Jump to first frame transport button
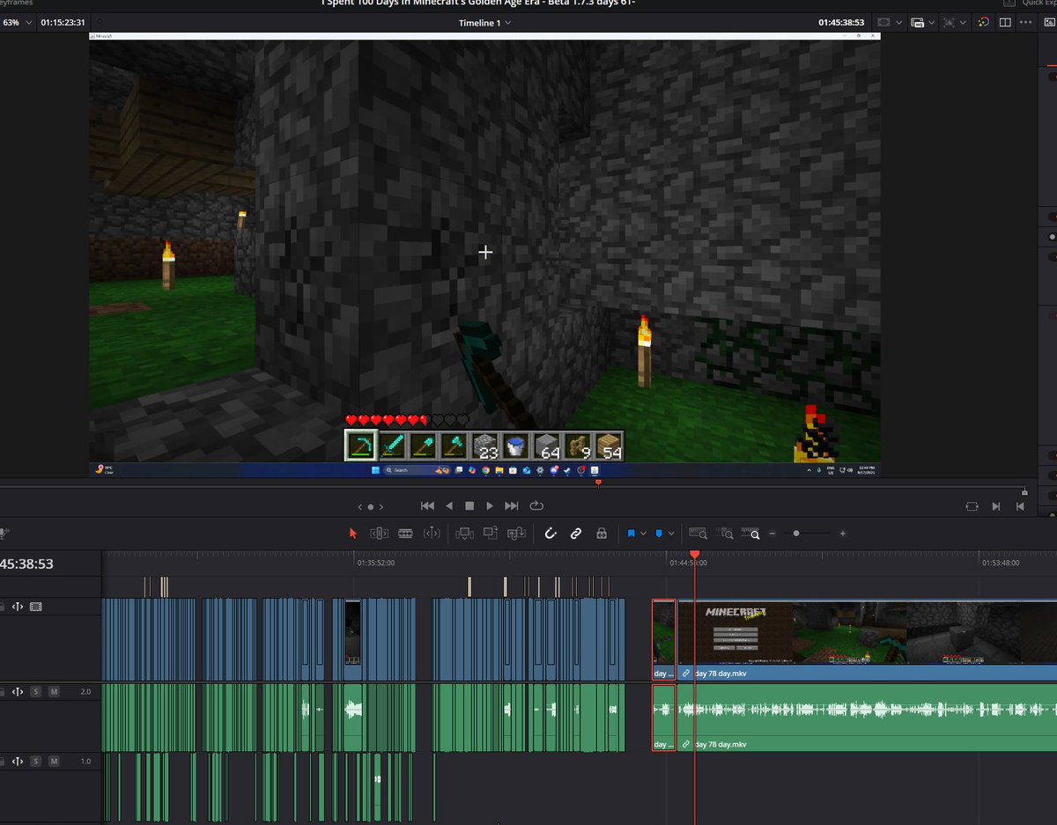Image resolution: width=1057 pixels, height=825 pixels. (427, 506)
